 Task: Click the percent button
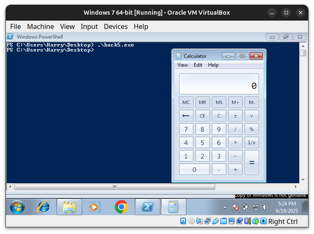click(x=252, y=129)
